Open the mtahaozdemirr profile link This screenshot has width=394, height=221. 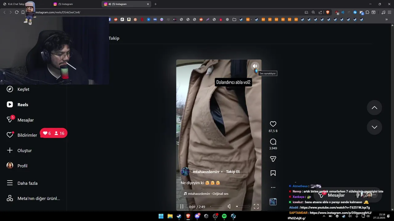[x=206, y=172]
